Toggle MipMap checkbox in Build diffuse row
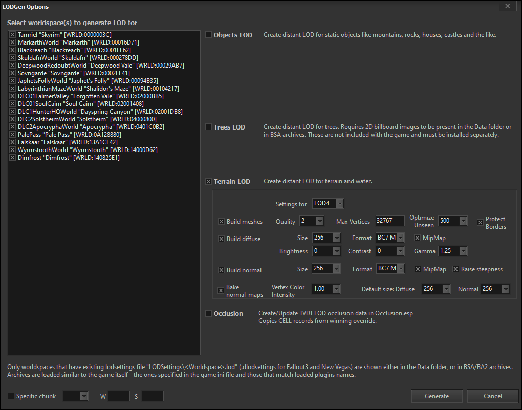 pyautogui.click(x=417, y=238)
